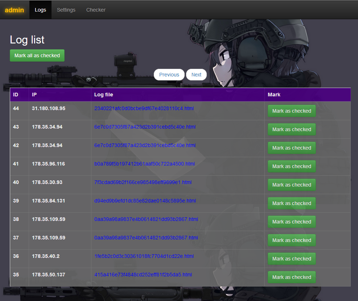This screenshot has height=301, width=358.
Task: Open the Checker tab
Action: click(96, 10)
